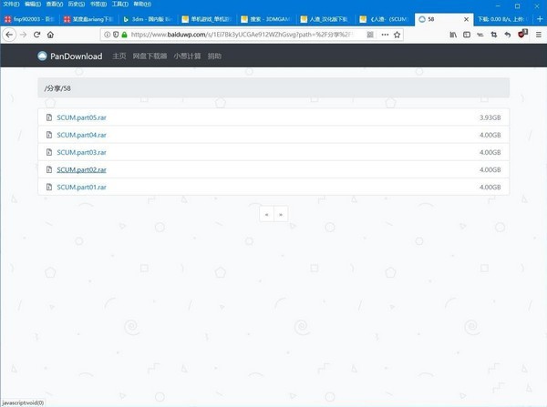The width and height of the screenshot is (547, 407).
Task: Open the Firefox hamburger menu
Action: pyautogui.click(x=538, y=35)
